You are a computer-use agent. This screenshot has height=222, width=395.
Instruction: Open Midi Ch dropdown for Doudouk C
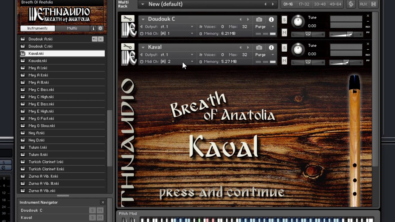192,34
